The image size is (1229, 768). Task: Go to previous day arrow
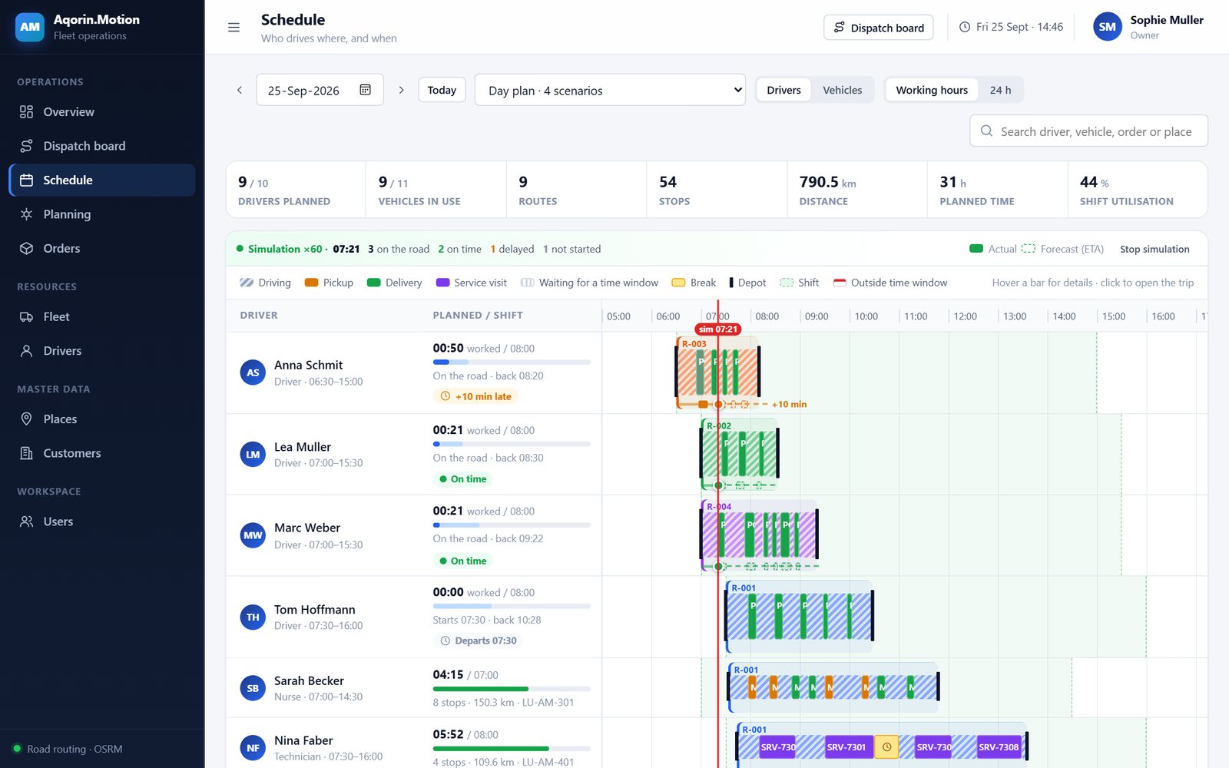point(240,90)
